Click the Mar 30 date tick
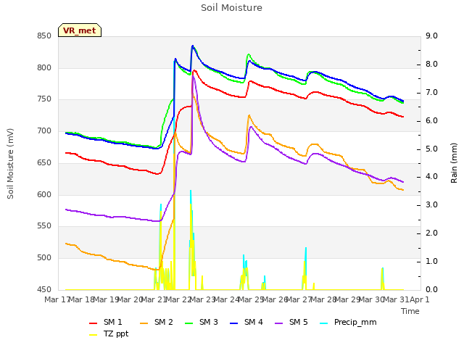This screenshot has height=348, width=464. coord(372,300)
